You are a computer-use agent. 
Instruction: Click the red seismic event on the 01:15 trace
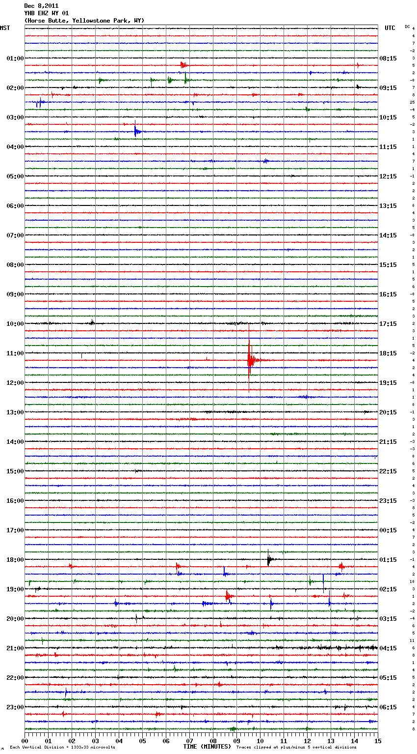[x=183, y=65]
